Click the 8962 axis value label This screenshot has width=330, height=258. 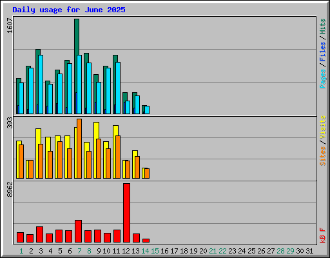pyautogui.click(x=10, y=190)
